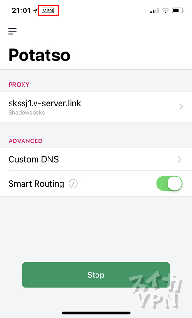Tap the VPN status indicator
This screenshot has height=318, width=192.
[x=48, y=11]
